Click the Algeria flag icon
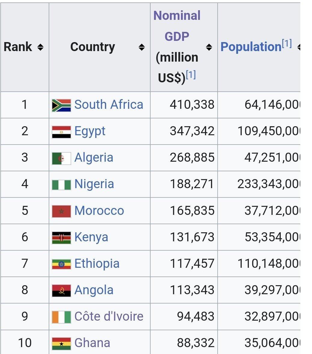This screenshot has height=354, width=312. point(61,158)
